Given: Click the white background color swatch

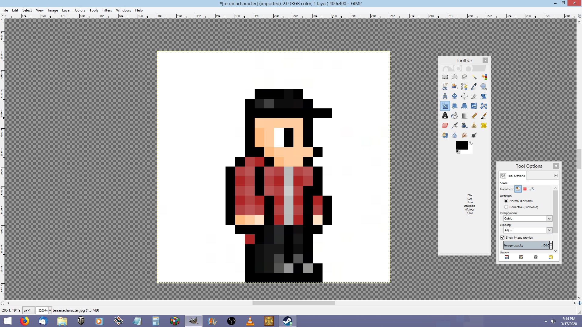Looking at the screenshot, I should [470, 151].
